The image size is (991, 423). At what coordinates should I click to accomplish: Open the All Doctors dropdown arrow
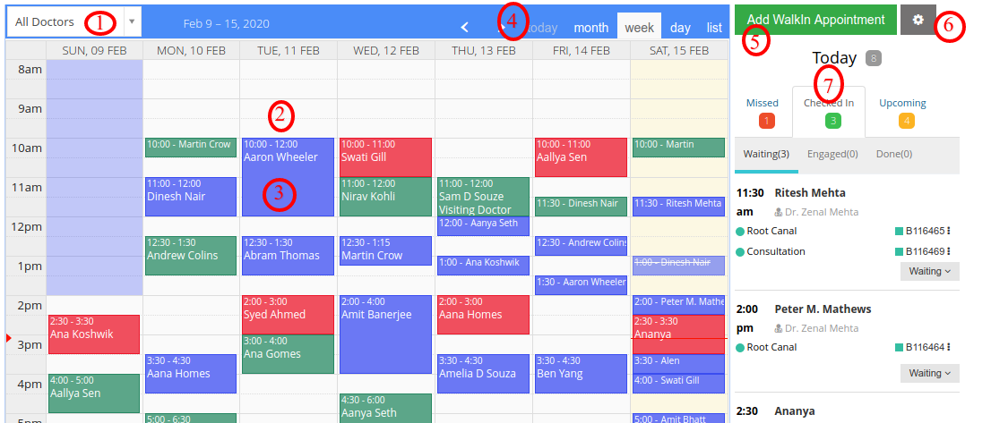click(132, 21)
